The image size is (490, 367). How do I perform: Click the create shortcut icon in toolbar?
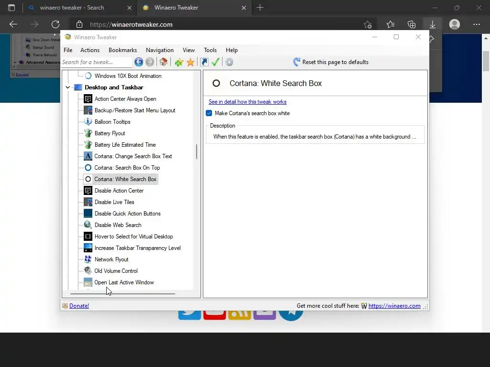click(204, 62)
